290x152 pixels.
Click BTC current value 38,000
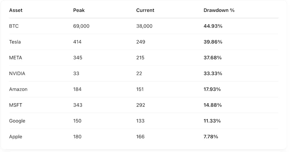[144, 26]
